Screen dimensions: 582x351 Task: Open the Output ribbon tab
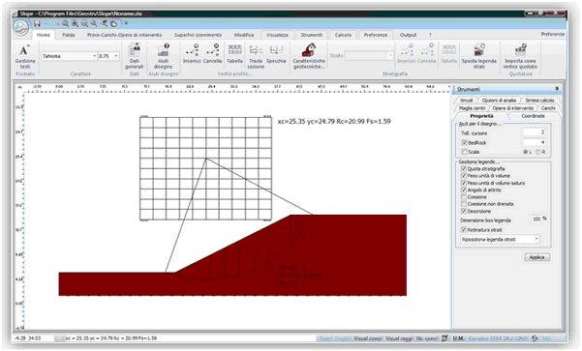[x=408, y=35]
